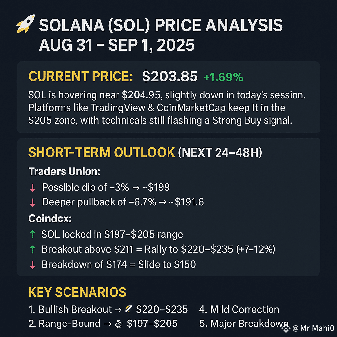This screenshot has width=337, height=337.
Task: Click the red arrow beside Deeper pullback
Action: (33, 202)
